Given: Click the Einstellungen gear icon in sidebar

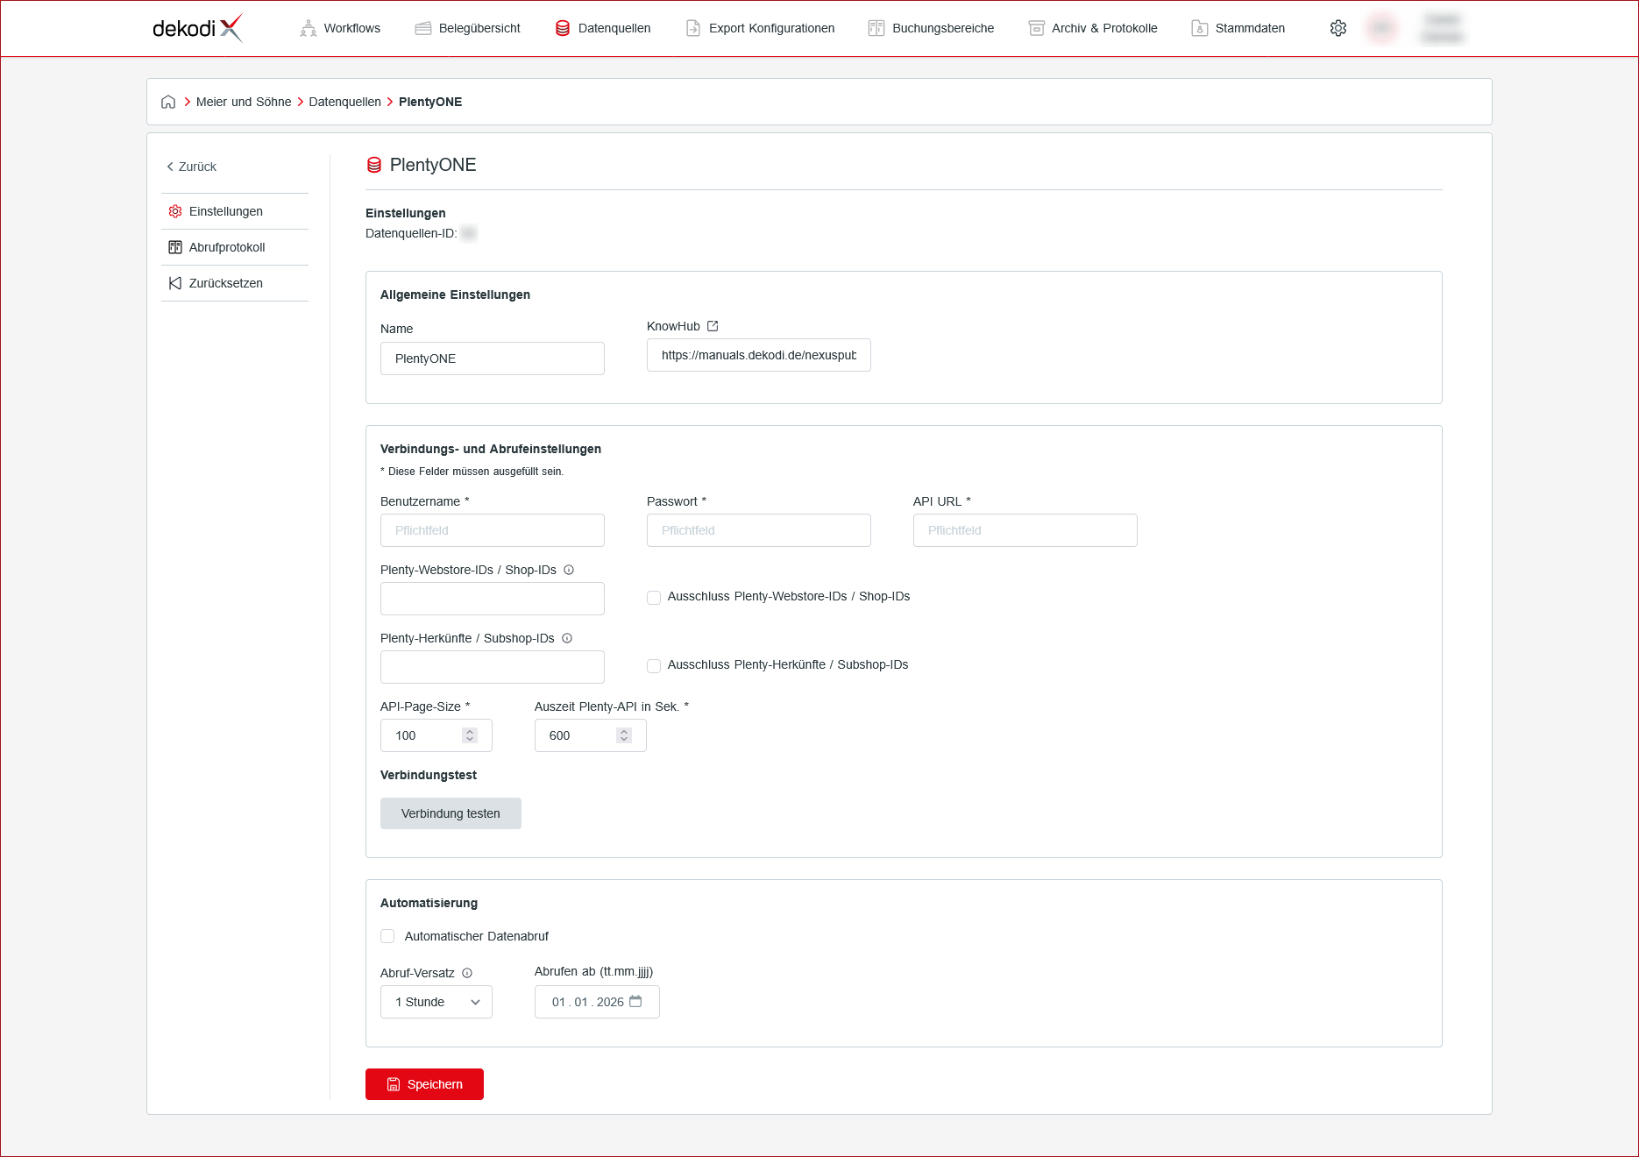Looking at the screenshot, I should tap(175, 211).
